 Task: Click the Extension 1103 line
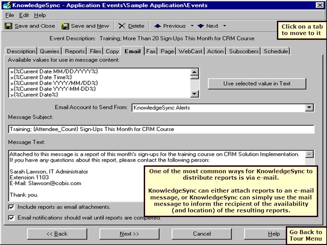point(29,178)
